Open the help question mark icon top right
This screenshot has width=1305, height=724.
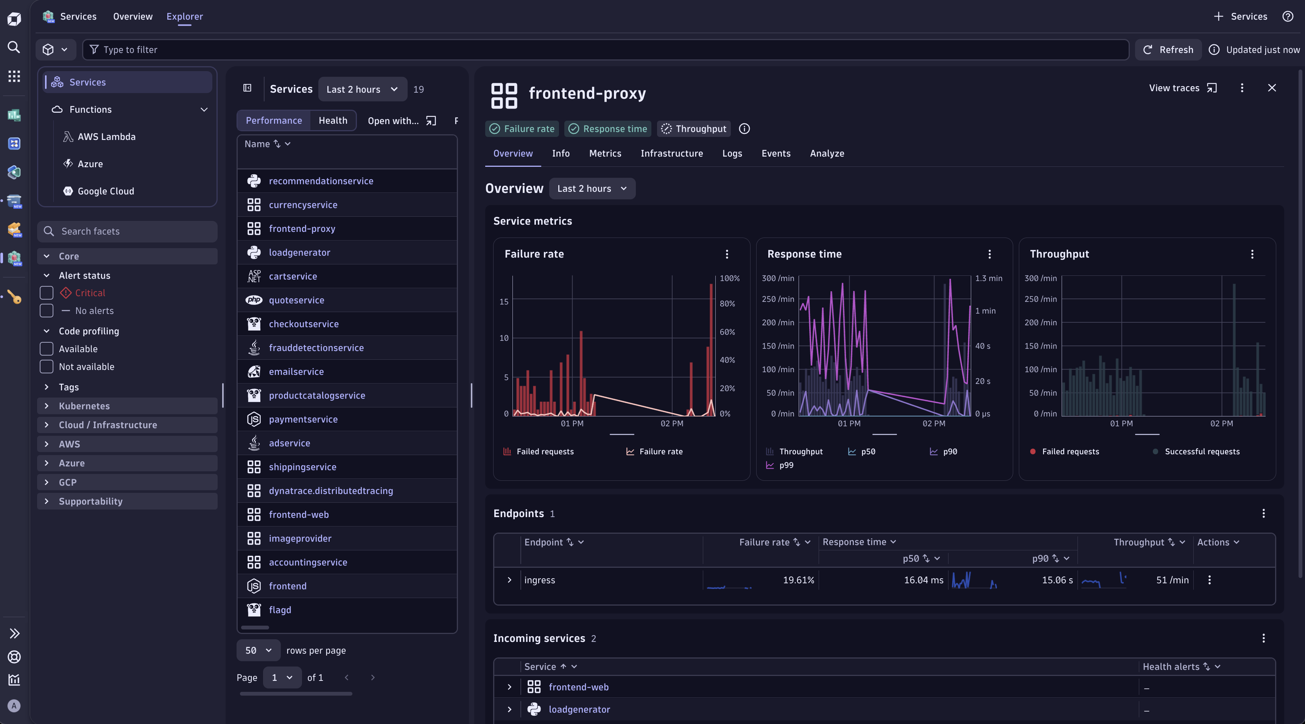(x=1288, y=16)
